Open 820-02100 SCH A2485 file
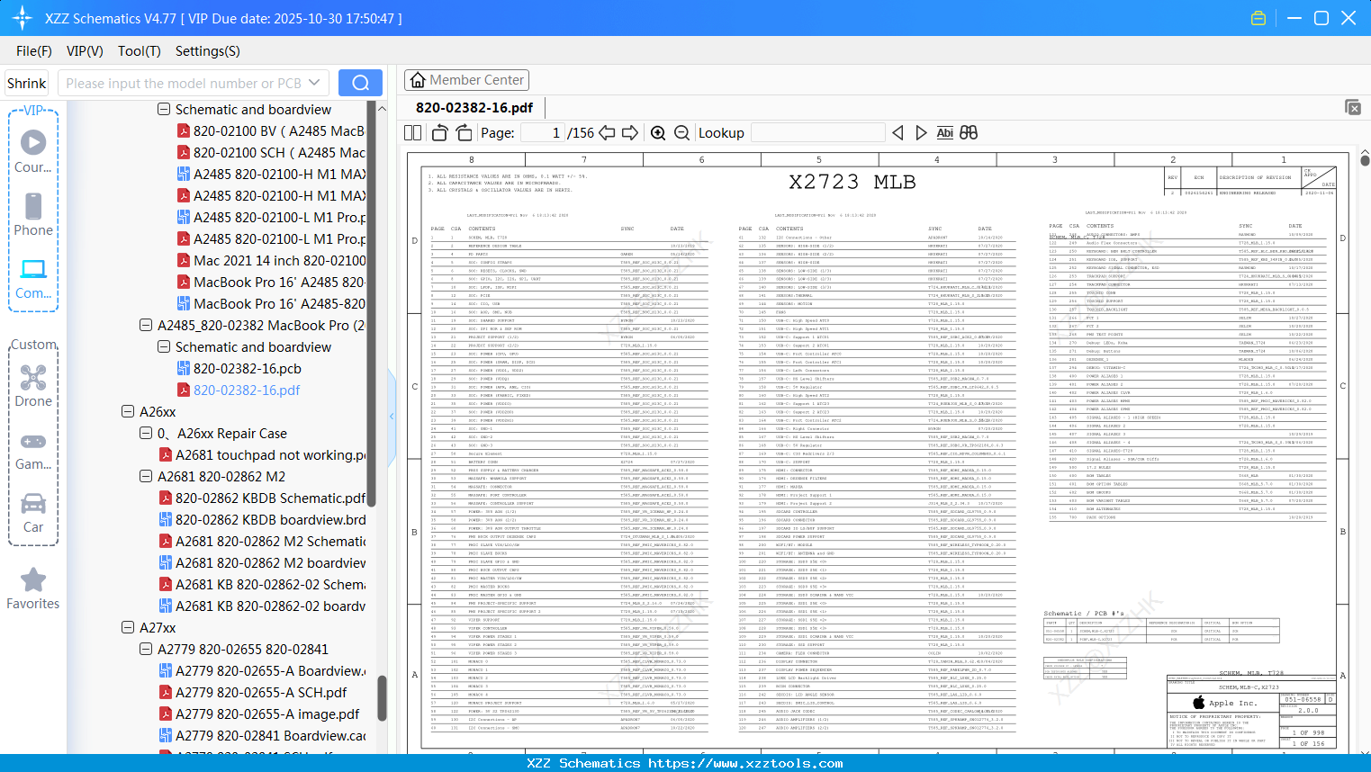The height and width of the screenshot is (772, 1371). (271, 153)
